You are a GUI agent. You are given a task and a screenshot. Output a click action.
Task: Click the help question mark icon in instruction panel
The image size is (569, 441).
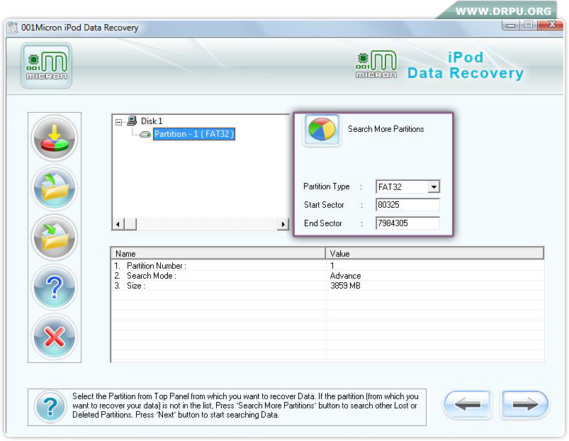click(x=51, y=406)
